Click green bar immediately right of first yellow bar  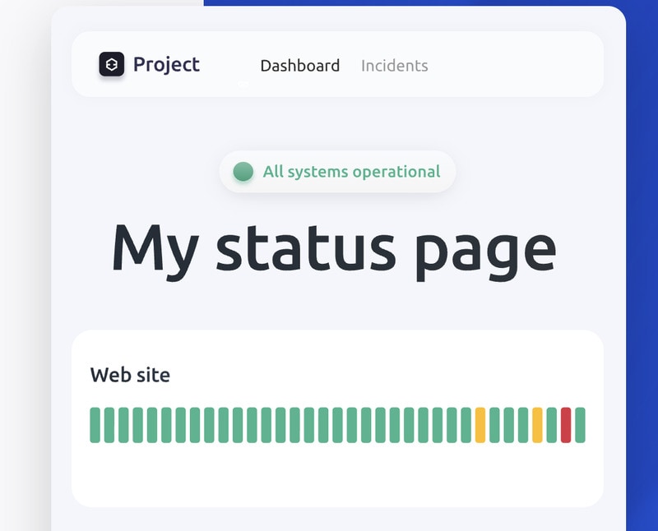tap(494, 425)
